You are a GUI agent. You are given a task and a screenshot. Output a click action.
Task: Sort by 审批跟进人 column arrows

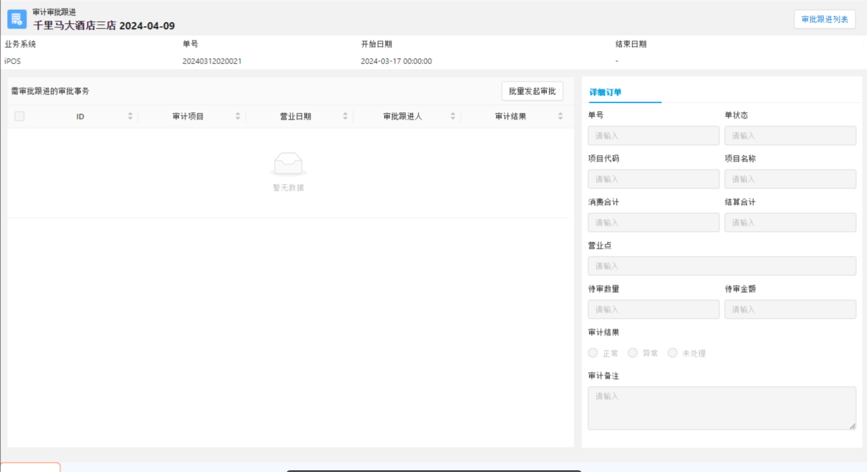(x=453, y=117)
